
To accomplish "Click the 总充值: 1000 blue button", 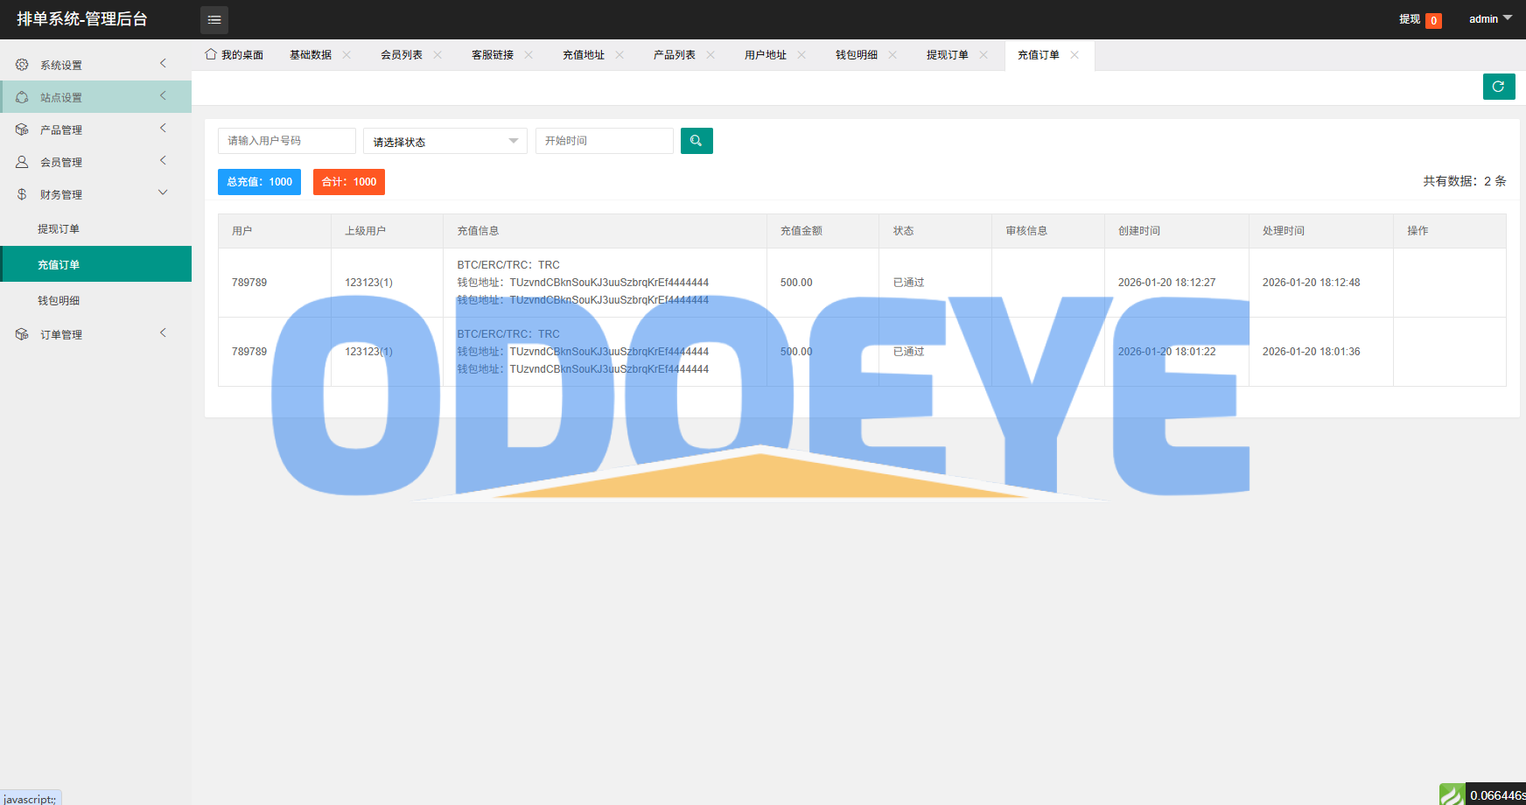I will pyautogui.click(x=259, y=182).
